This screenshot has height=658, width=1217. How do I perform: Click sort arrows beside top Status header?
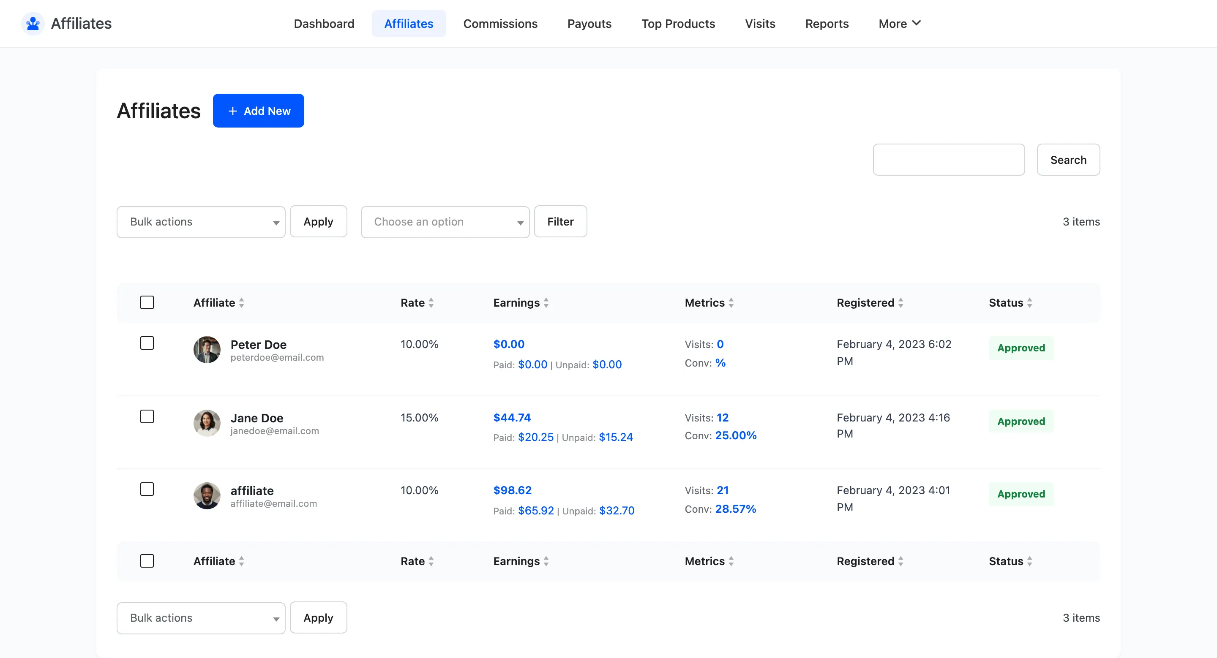click(1029, 302)
